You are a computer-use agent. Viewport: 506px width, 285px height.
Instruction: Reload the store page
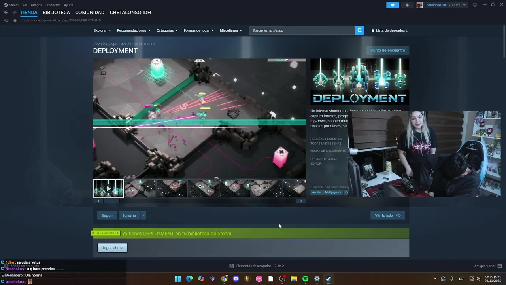6,20
